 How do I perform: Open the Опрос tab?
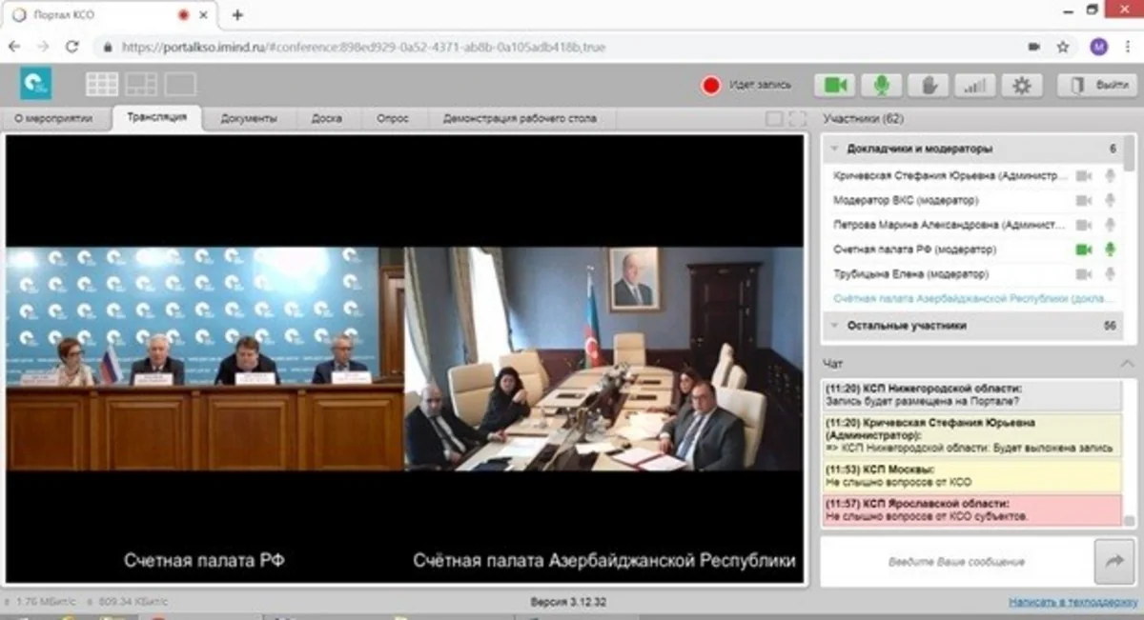[x=392, y=119]
